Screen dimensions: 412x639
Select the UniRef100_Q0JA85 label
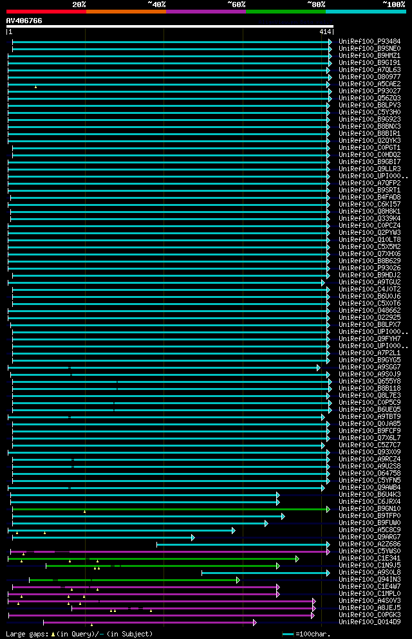(x=370, y=424)
